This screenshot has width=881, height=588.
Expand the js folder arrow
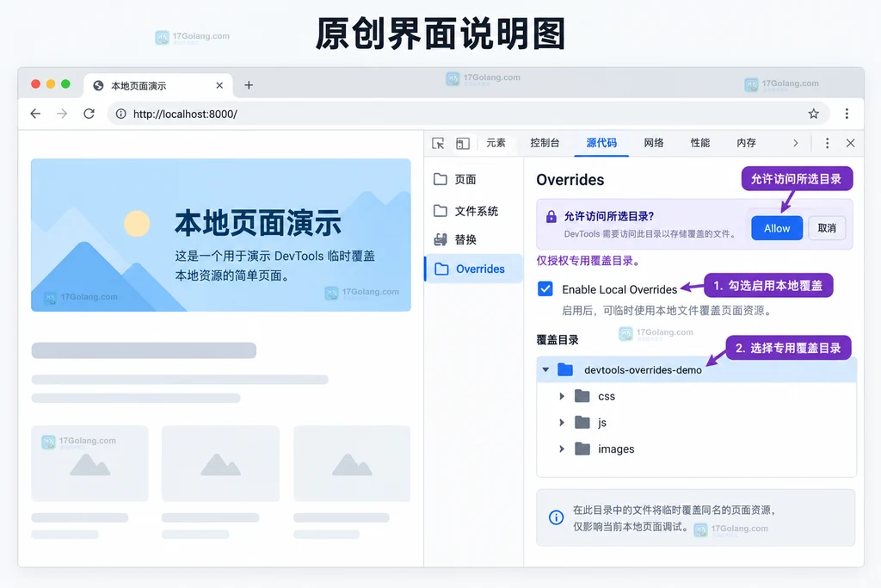[x=561, y=423]
